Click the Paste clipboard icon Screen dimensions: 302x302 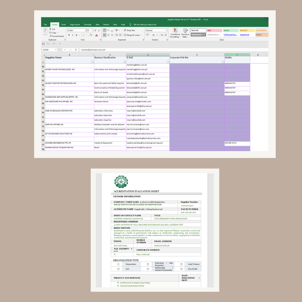pos(46,31)
